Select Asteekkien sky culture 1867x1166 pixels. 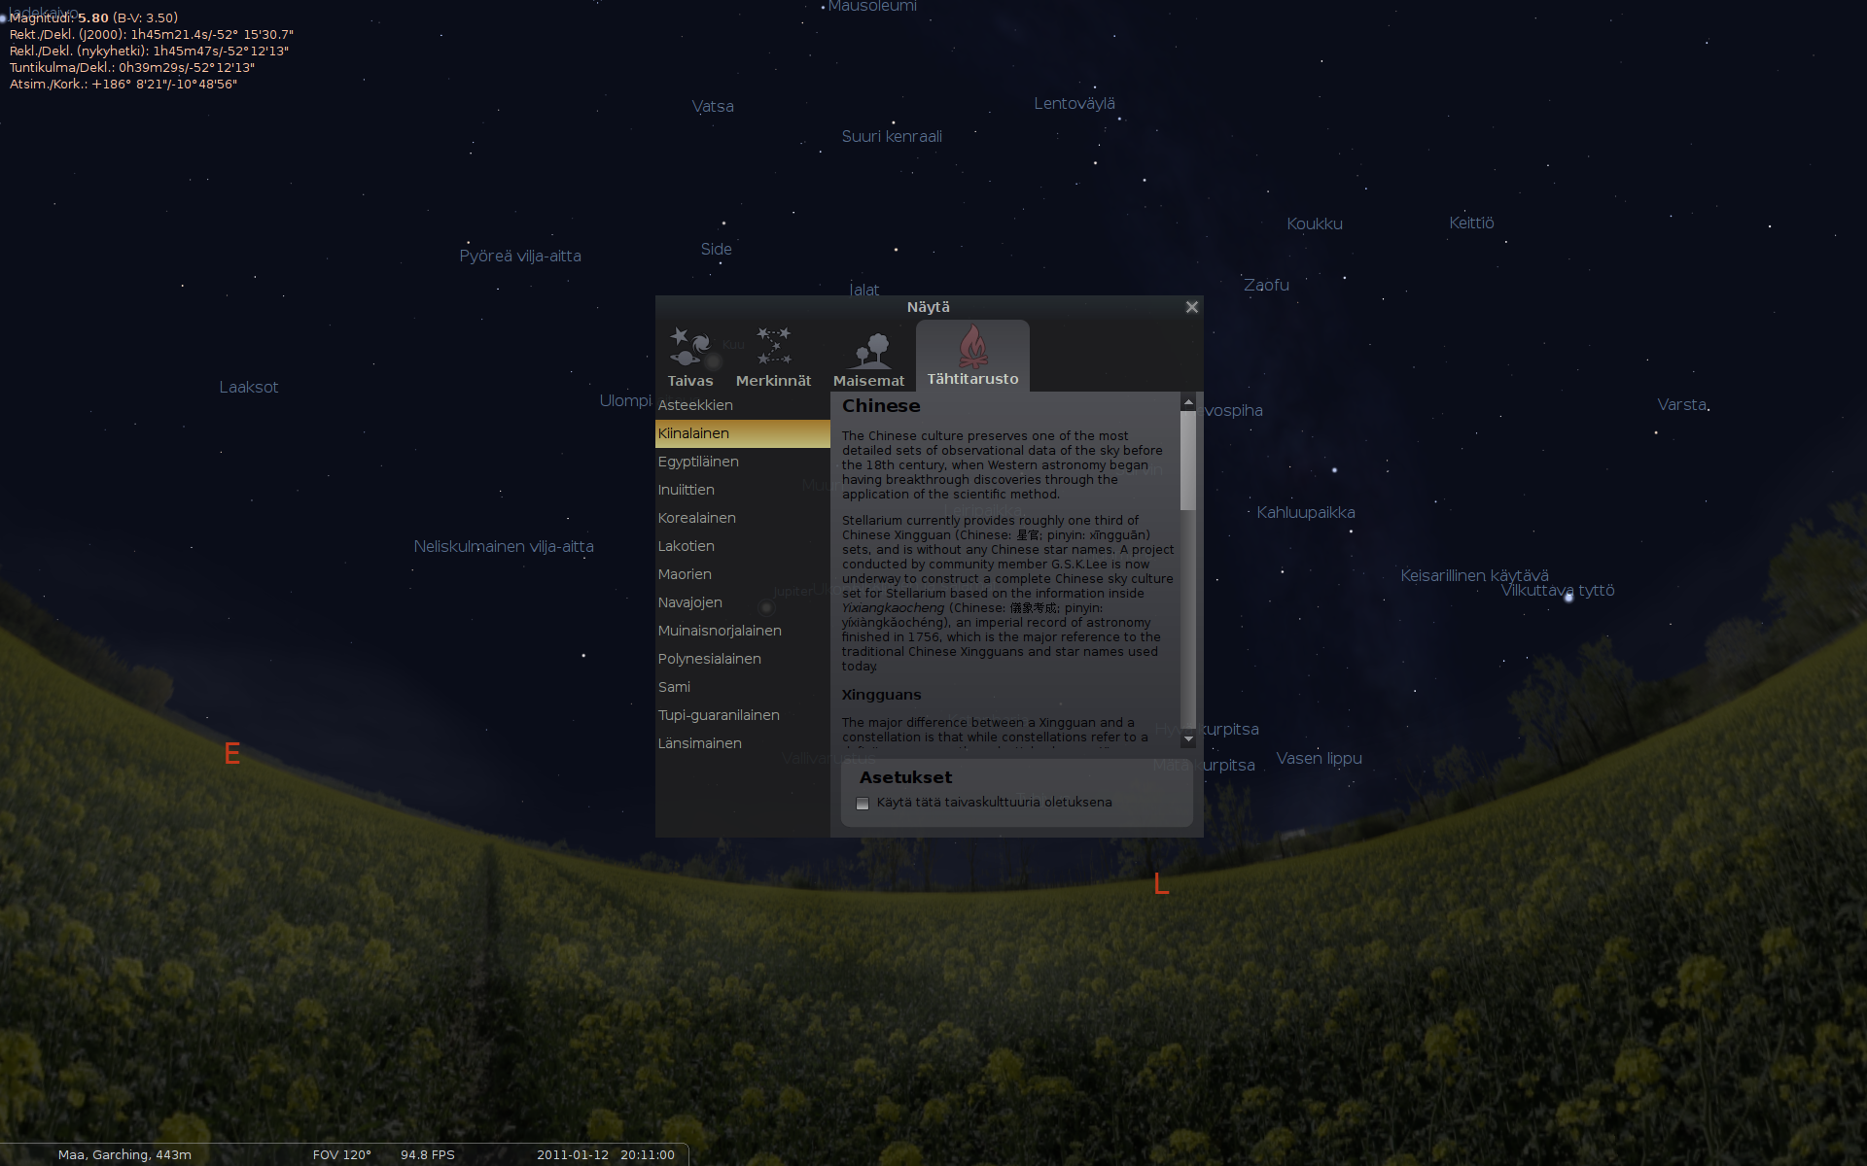[x=743, y=405]
